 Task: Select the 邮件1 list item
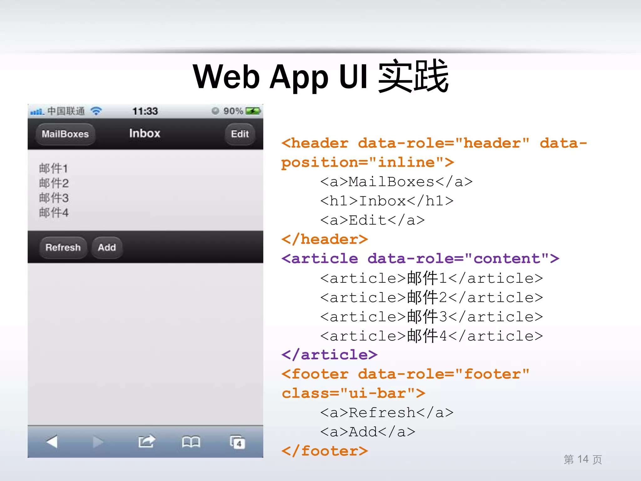tap(54, 168)
